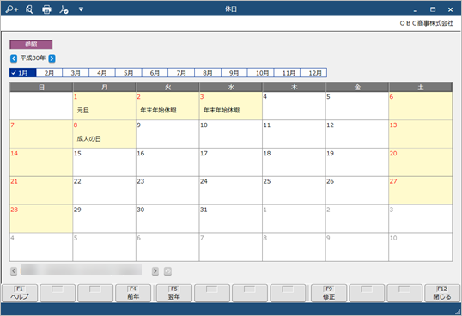Open the print preview magnifier icon
This screenshot has height=316, width=462.
29,9
